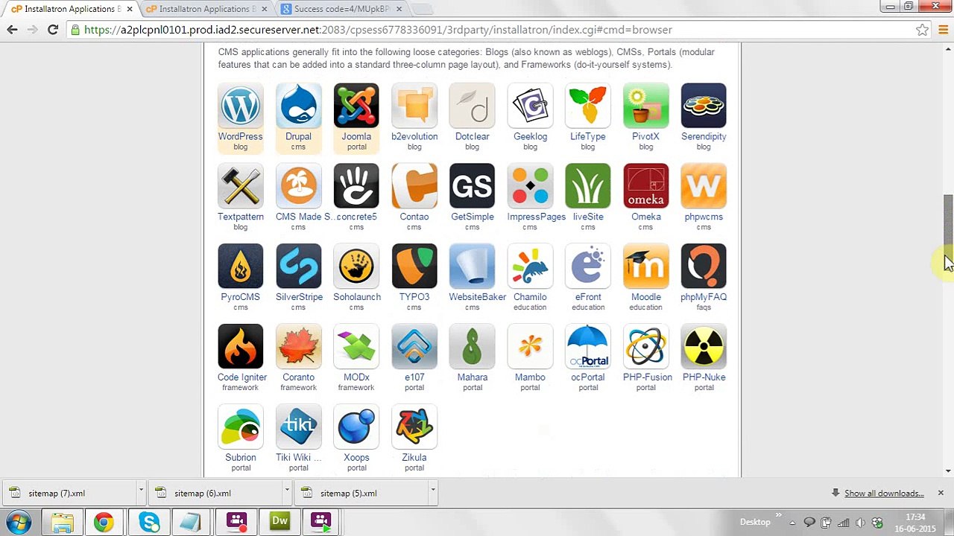Focus the browser address bar
The image size is (954, 536).
(492, 30)
